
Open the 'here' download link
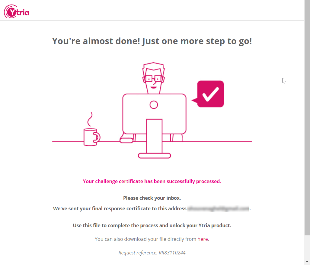point(203,239)
